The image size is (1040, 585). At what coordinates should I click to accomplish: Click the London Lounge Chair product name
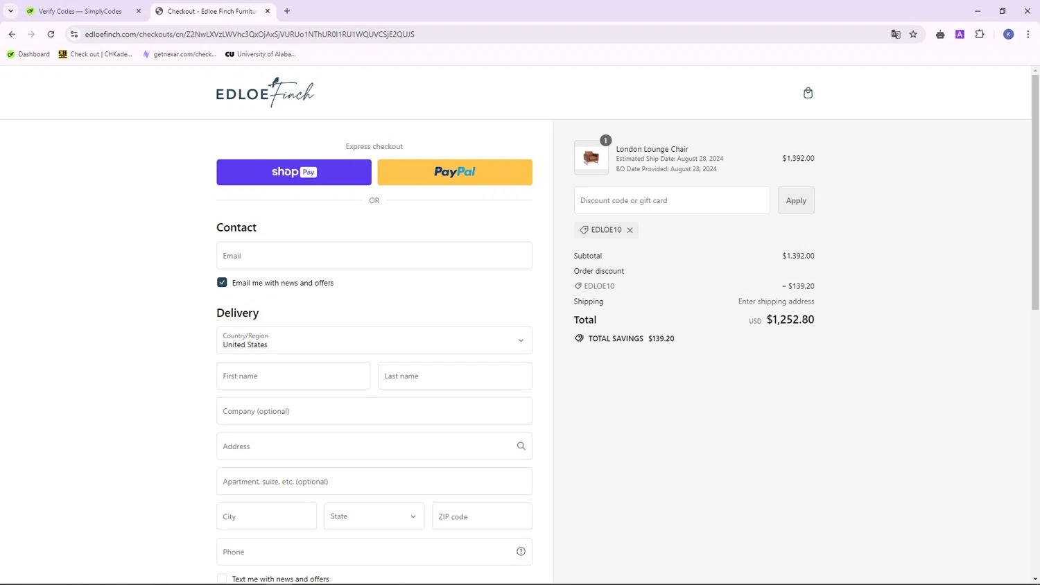(652, 149)
